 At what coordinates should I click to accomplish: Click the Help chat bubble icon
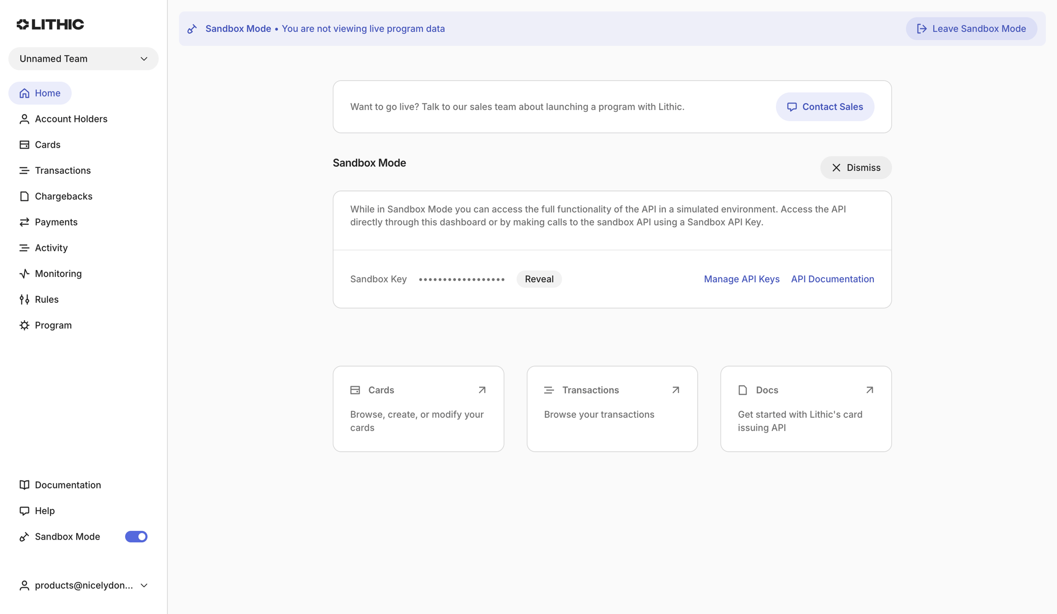coord(24,511)
